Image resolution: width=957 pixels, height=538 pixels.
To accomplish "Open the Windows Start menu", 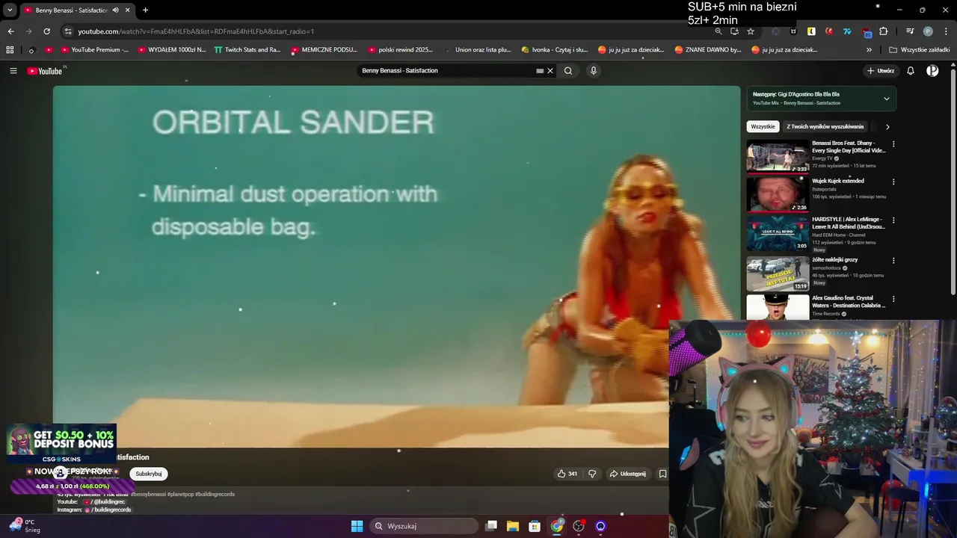I will point(357,526).
